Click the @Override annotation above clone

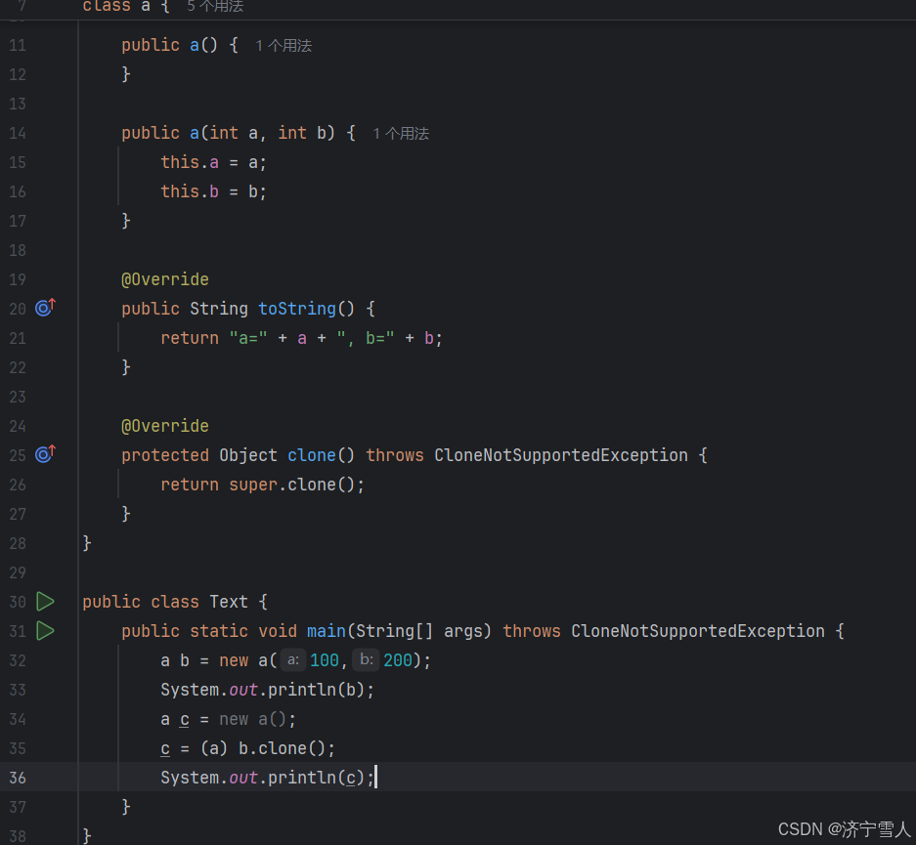[x=165, y=425]
